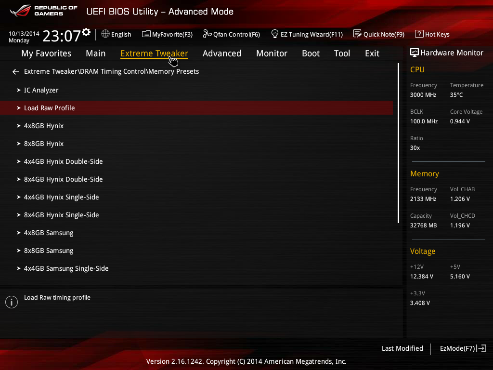Image resolution: width=493 pixels, height=370 pixels.
Task: Open the Tool tab
Action: 342,53
